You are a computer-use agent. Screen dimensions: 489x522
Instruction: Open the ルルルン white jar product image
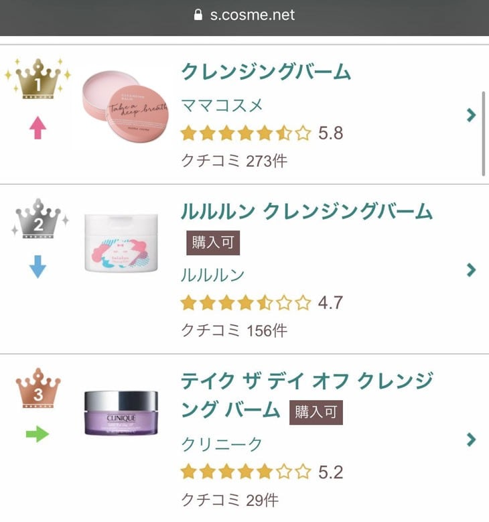click(x=122, y=243)
